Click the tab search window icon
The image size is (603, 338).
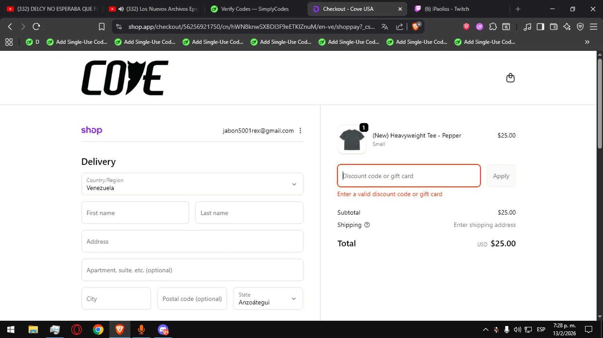[506, 26]
